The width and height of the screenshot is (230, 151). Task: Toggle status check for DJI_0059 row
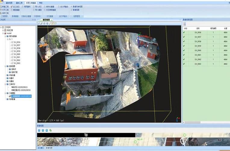pos(184,46)
